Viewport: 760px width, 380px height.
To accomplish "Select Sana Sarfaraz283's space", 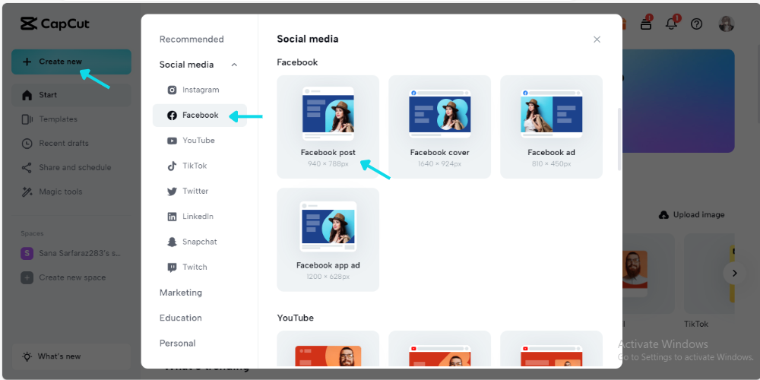I will pyautogui.click(x=71, y=253).
